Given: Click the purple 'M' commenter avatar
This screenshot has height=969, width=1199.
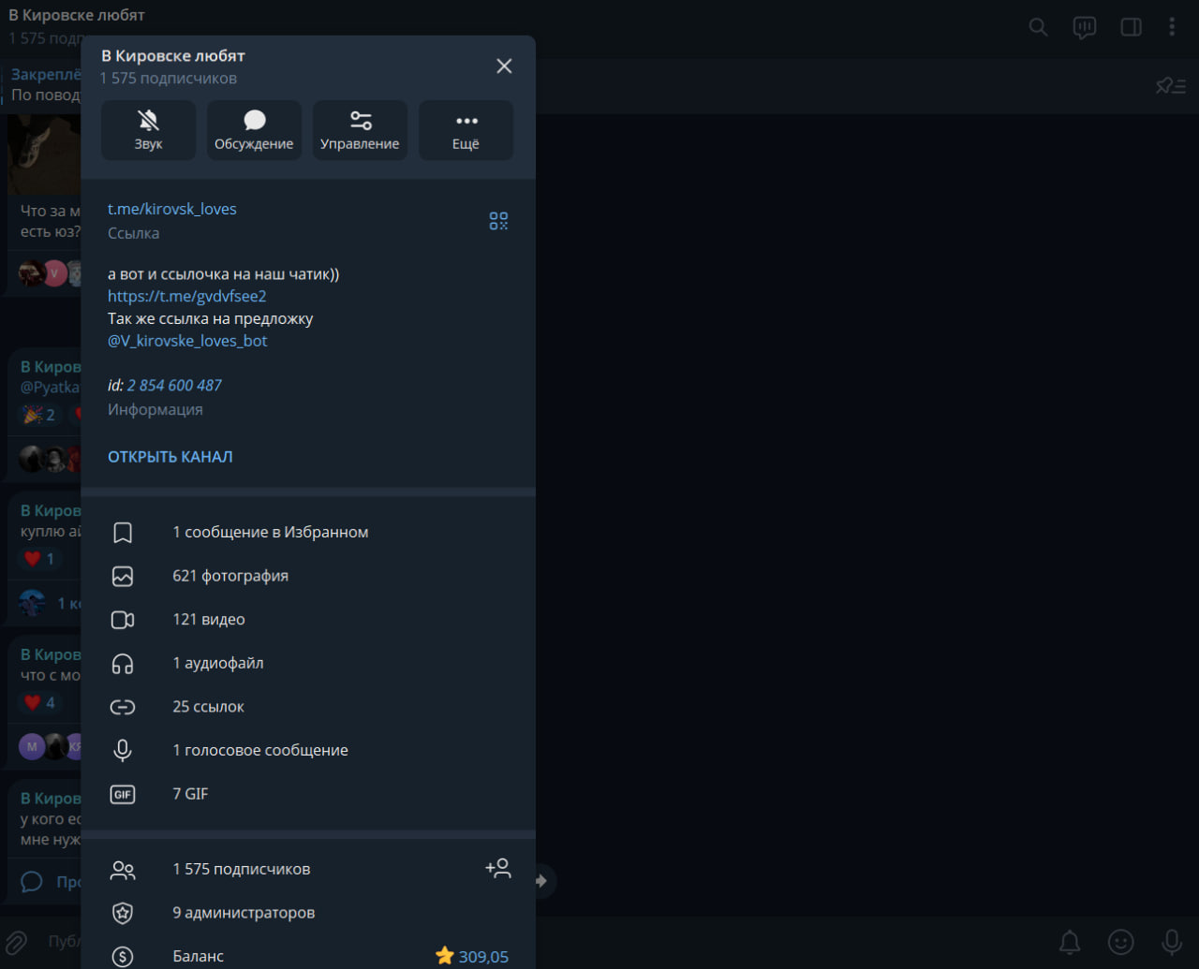Looking at the screenshot, I should [x=32, y=746].
